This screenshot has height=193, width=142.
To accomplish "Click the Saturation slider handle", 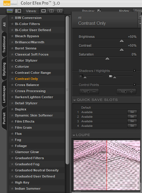I will (107, 59).
